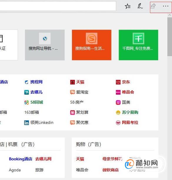Click the Share arrow icon
Screen dimensions: 172x180
(x=153, y=6)
